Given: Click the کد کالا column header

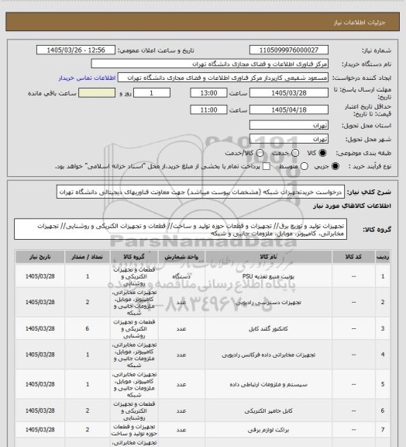Looking at the screenshot, I should pos(353,257).
